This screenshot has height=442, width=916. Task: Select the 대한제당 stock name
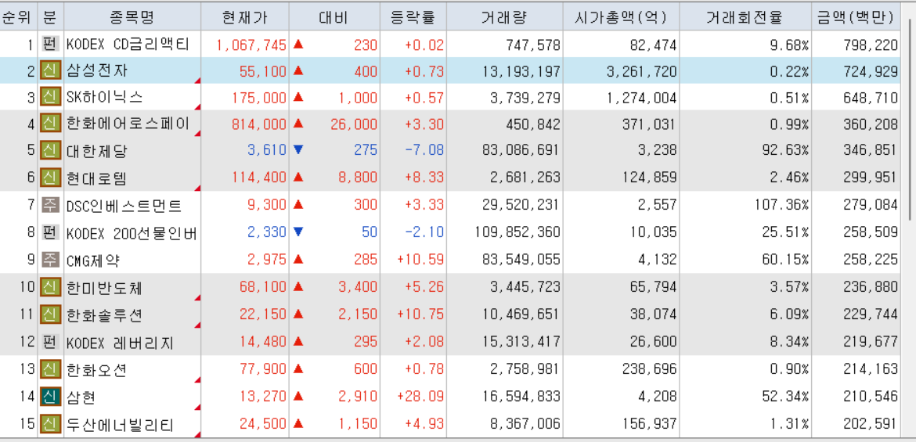point(97,151)
